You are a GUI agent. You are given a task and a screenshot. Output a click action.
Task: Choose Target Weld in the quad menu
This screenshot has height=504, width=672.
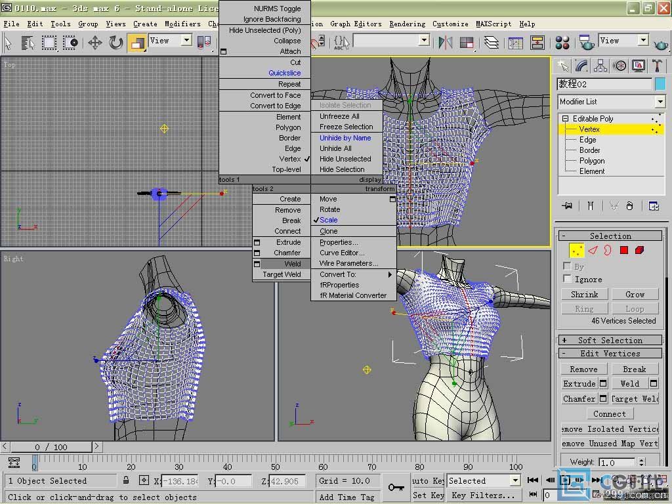pos(282,274)
